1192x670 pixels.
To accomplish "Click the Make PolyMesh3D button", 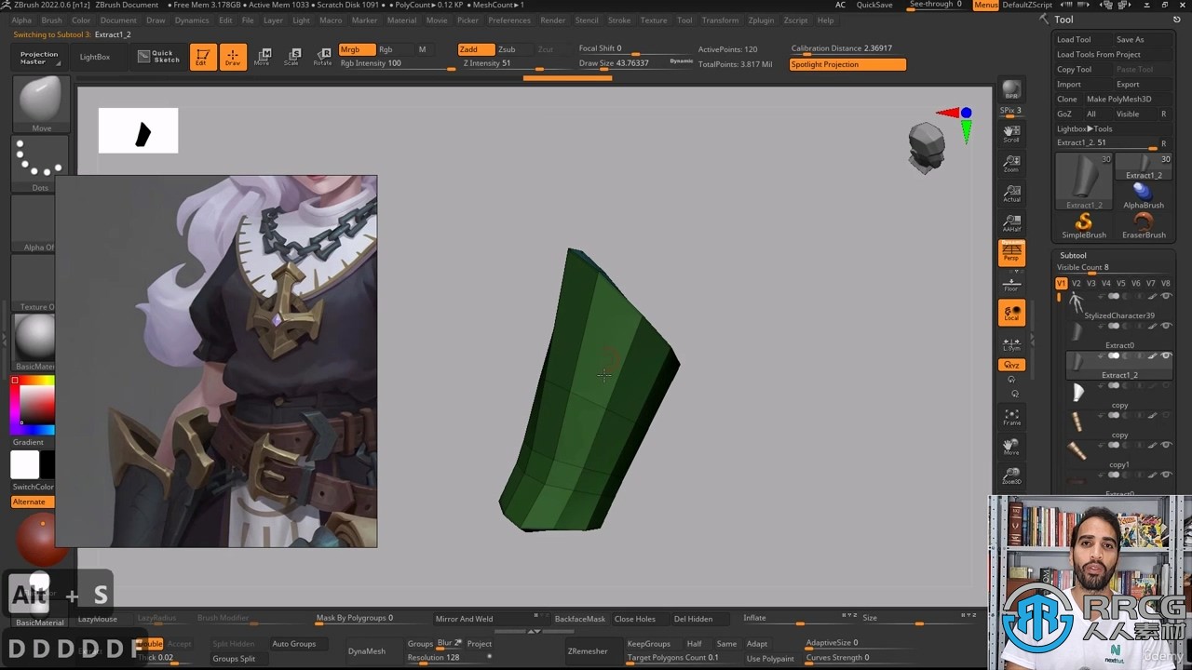I will pyautogui.click(x=1118, y=99).
